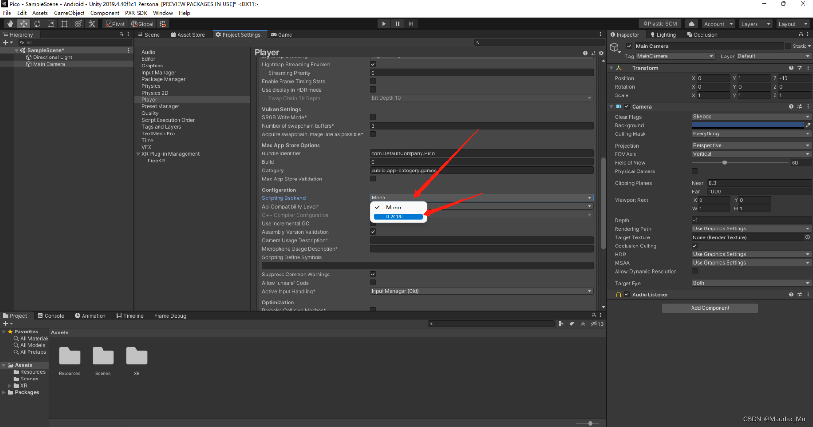The width and height of the screenshot is (813, 427).
Task: Open the PXR_SDK menu
Action: (x=136, y=13)
